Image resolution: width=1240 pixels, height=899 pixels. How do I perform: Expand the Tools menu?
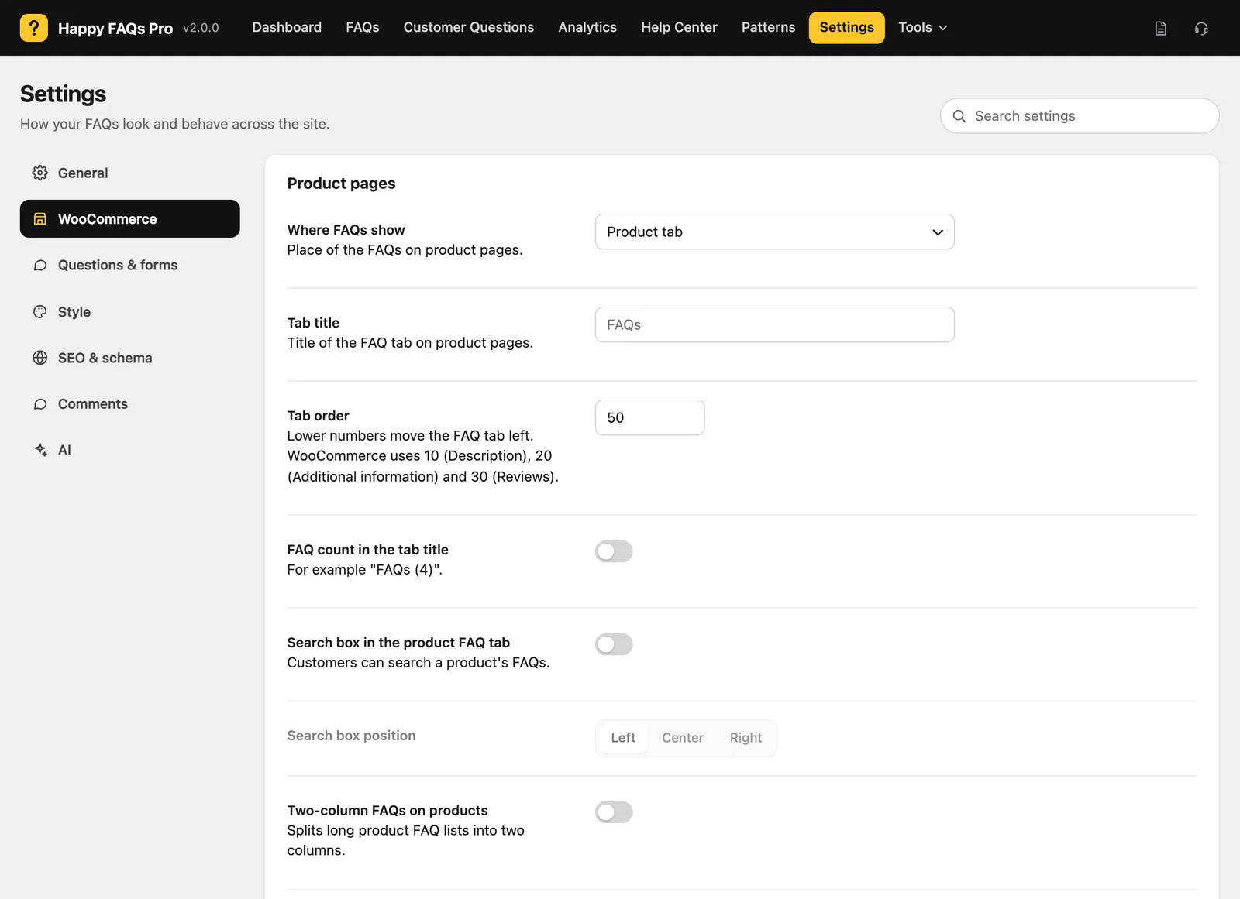click(x=923, y=28)
